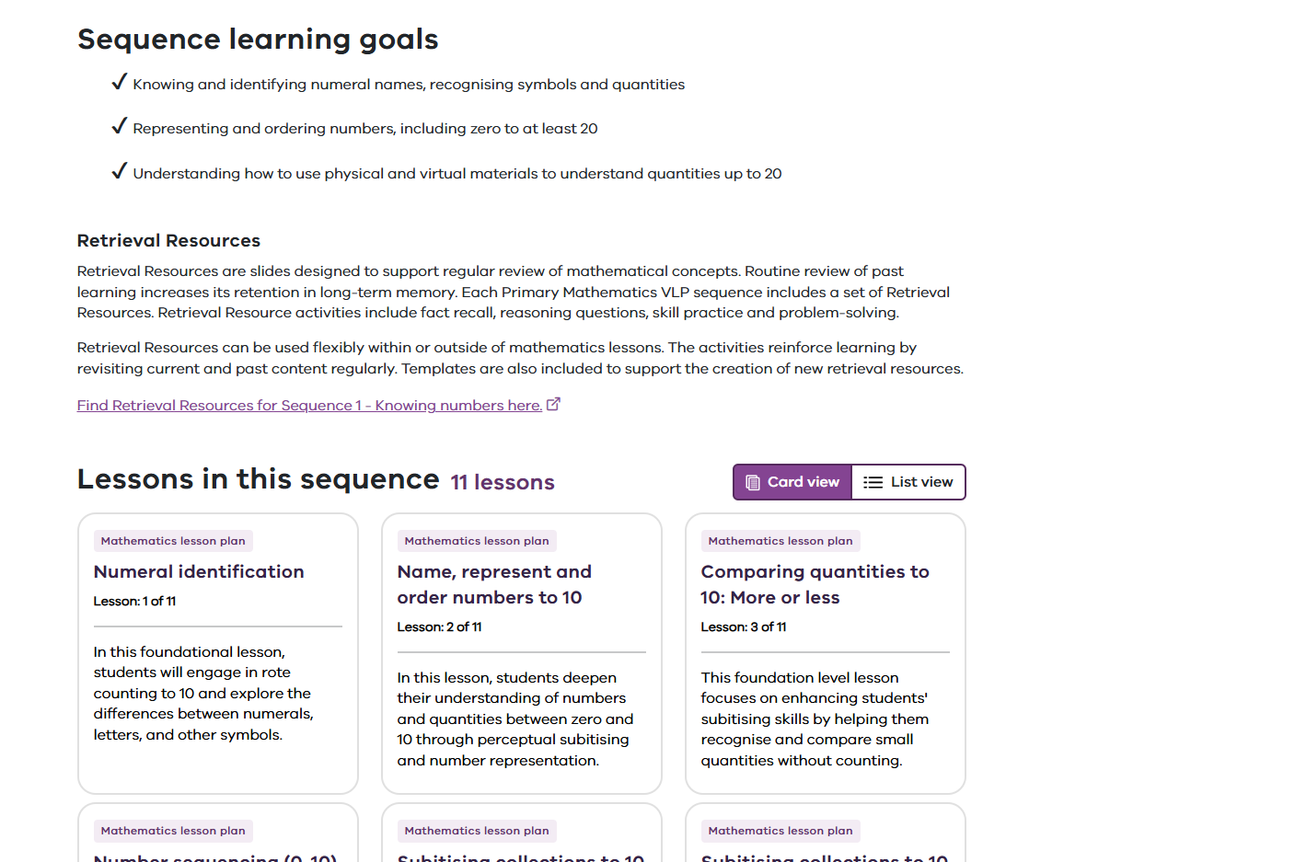The image size is (1295, 862).
Task: Click 'Mathematics lesson plan' tag on Comparing quantities card
Action: coord(780,541)
